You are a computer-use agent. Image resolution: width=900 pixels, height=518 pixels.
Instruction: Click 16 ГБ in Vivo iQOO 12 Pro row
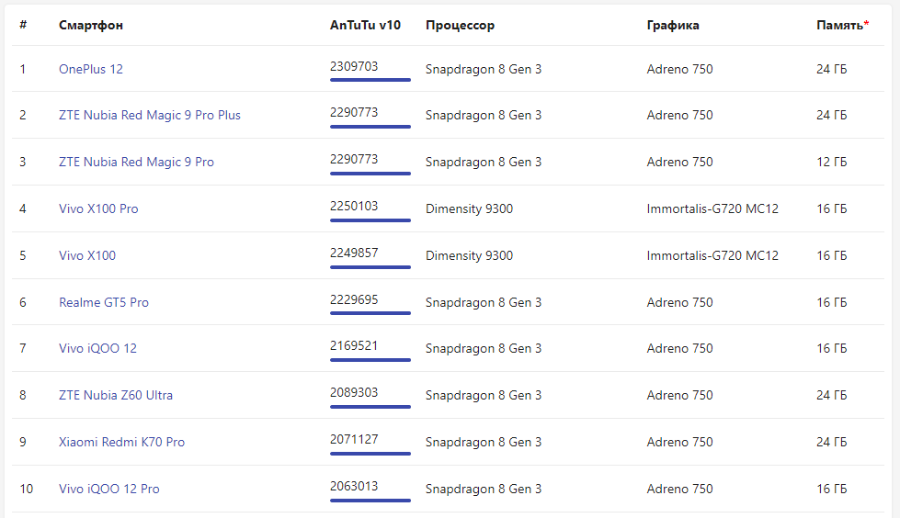click(x=832, y=489)
